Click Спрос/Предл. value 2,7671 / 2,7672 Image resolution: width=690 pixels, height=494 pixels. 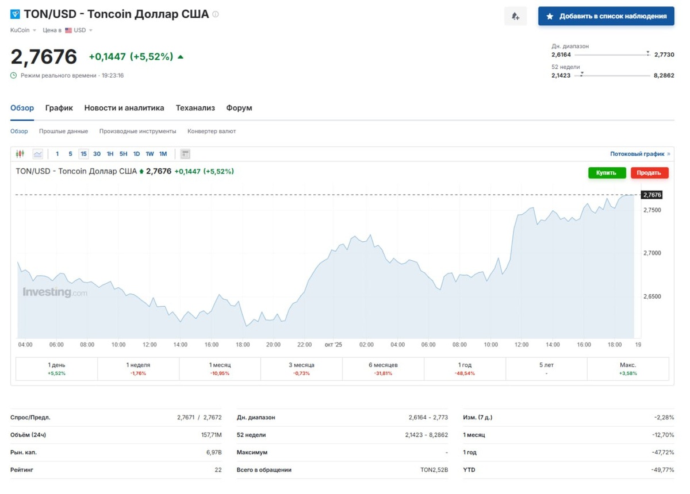pyautogui.click(x=200, y=418)
